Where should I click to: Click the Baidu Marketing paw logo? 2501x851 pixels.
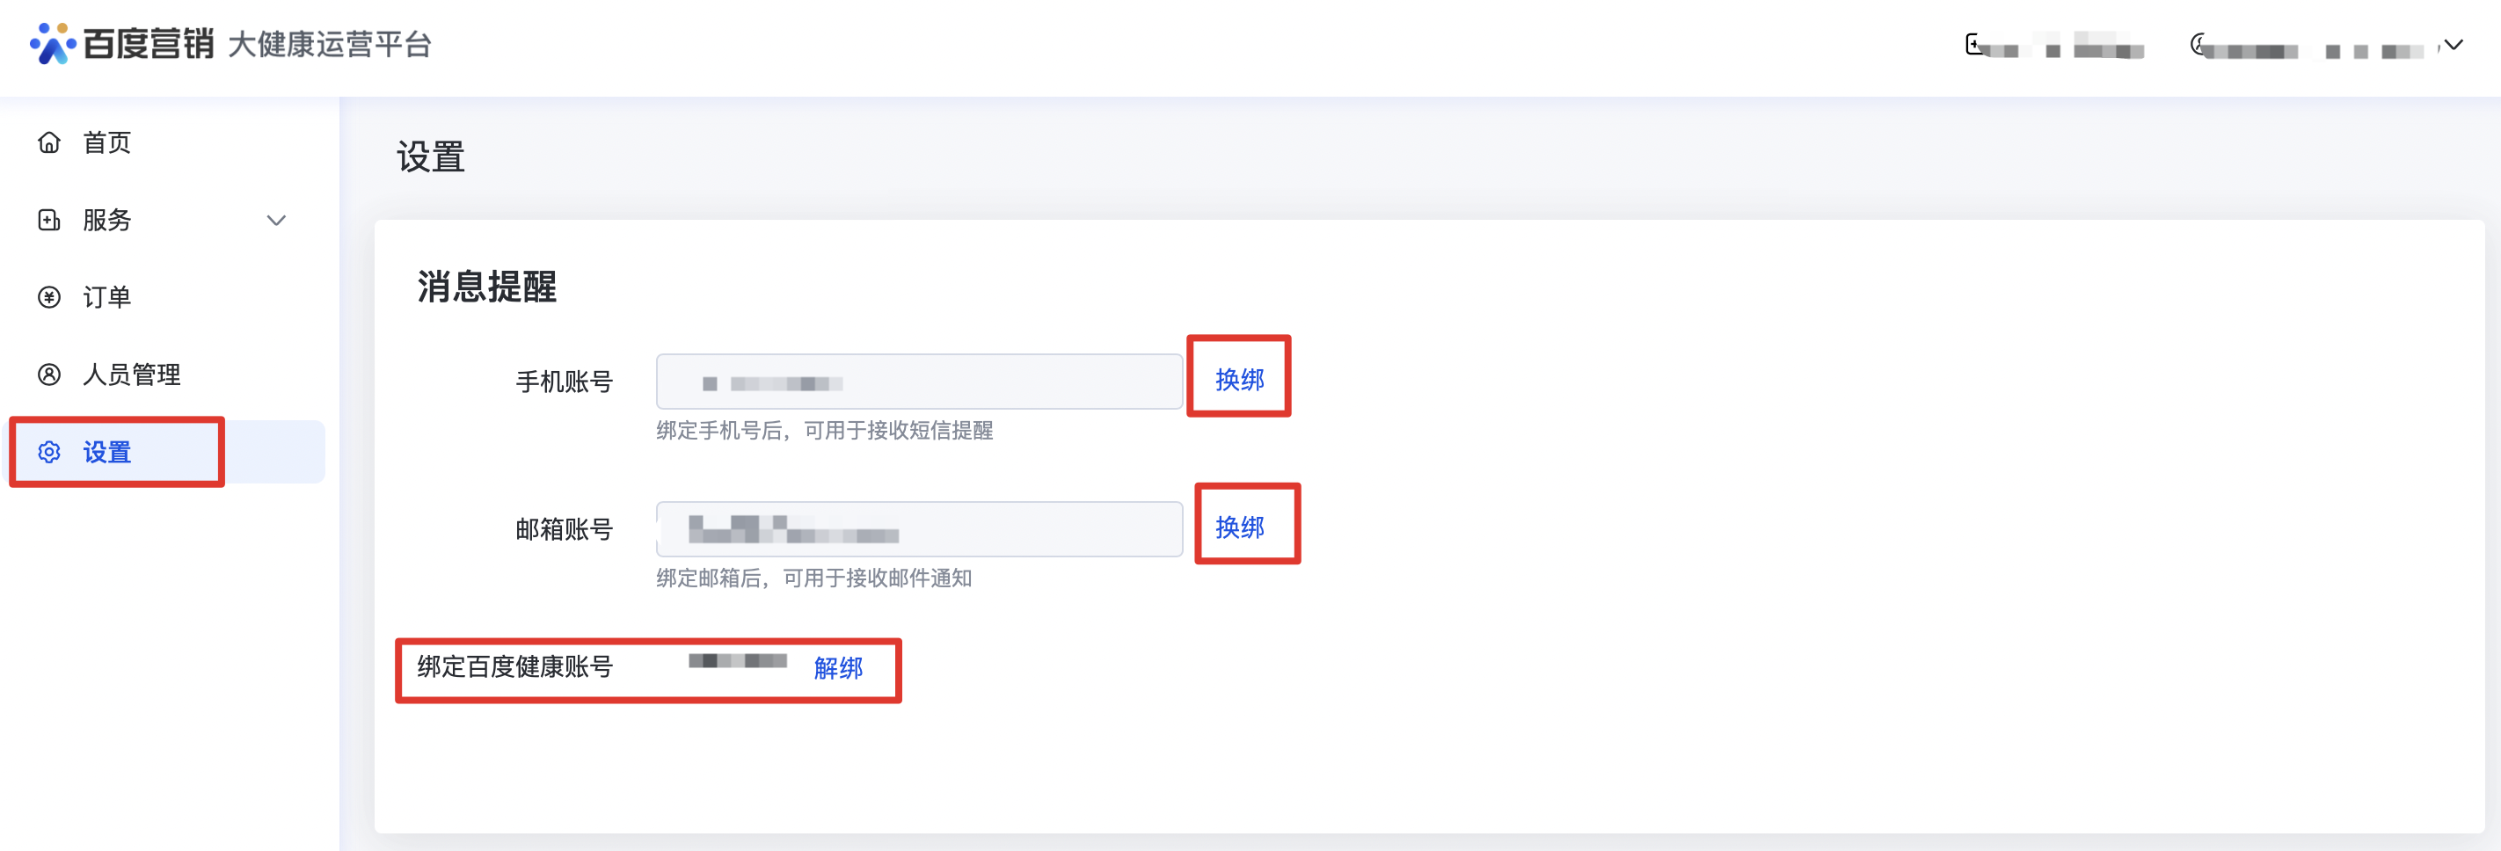[53, 44]
